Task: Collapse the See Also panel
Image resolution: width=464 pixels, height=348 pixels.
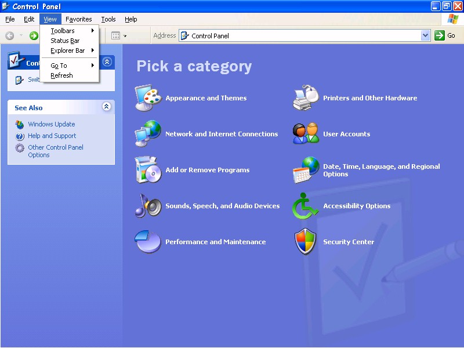Action: (107, 106)
